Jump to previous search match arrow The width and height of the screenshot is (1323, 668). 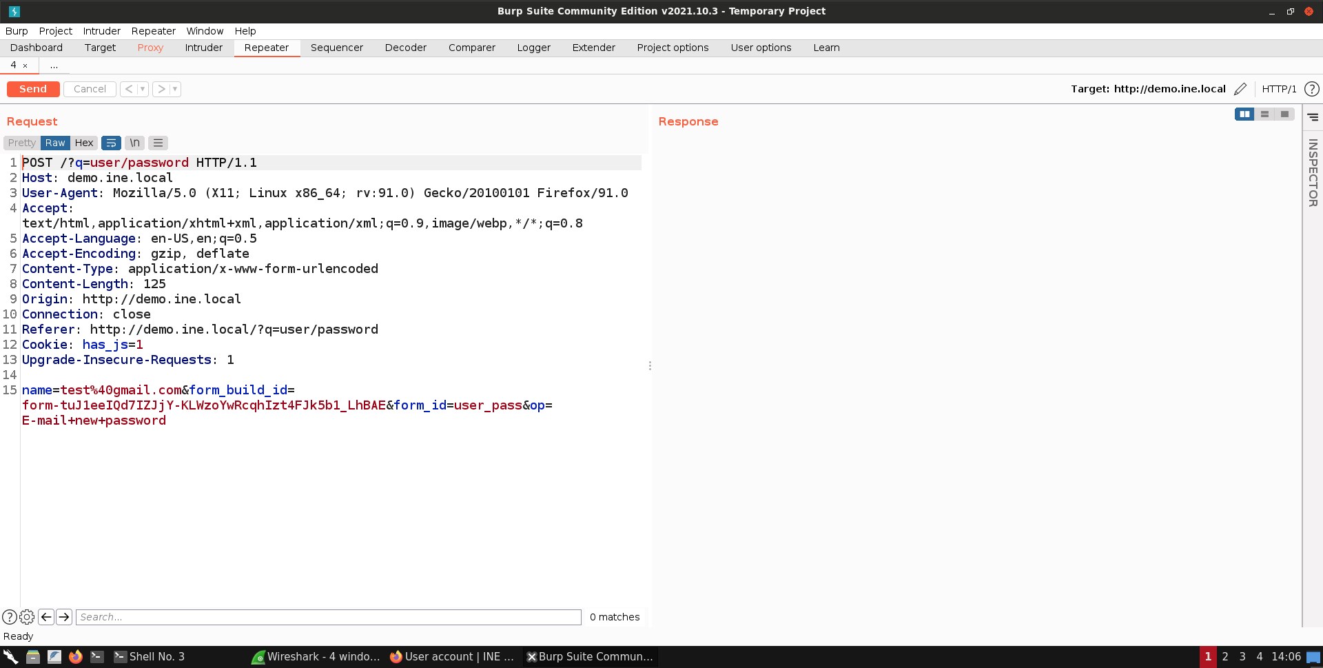pyautogui.click(x=46, y=617)
